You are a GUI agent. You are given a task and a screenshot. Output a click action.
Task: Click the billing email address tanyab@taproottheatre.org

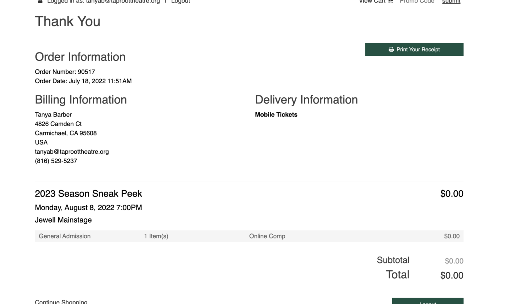[72, 152]
